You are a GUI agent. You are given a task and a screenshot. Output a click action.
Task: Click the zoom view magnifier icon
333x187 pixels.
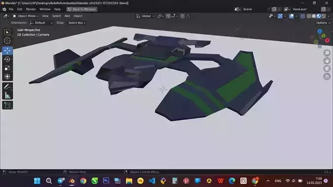coord(327,53)
